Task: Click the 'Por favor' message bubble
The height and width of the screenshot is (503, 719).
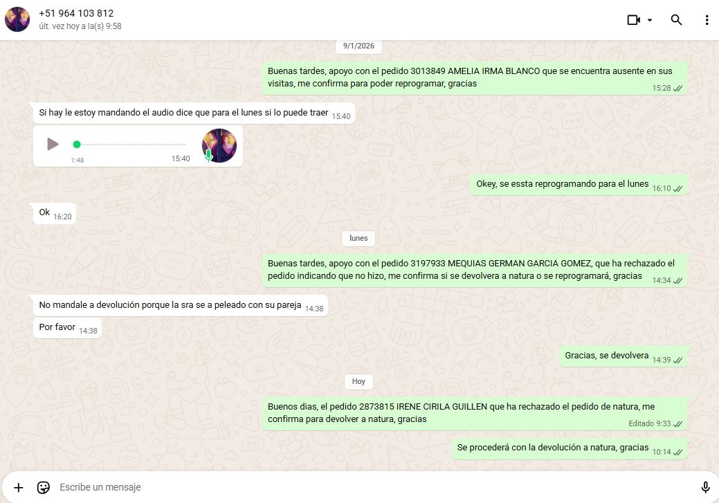Action: (57, 327)
